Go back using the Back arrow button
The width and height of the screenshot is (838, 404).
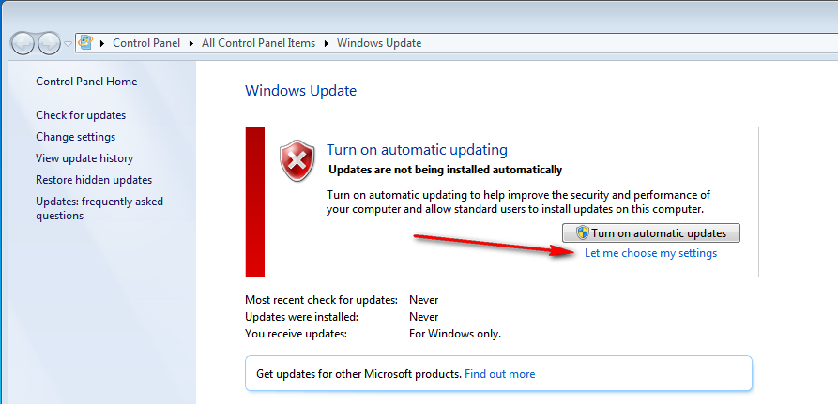[x=23, y=43]
